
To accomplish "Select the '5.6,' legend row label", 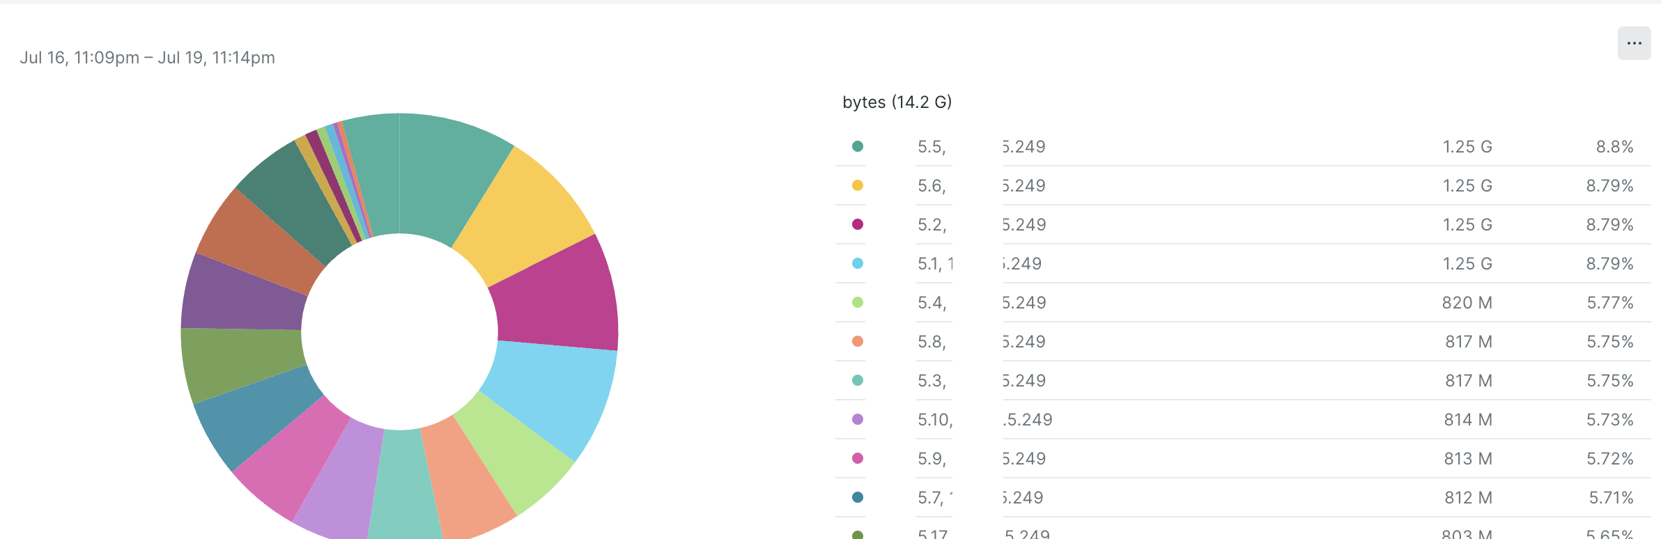I will coord(932,186).
